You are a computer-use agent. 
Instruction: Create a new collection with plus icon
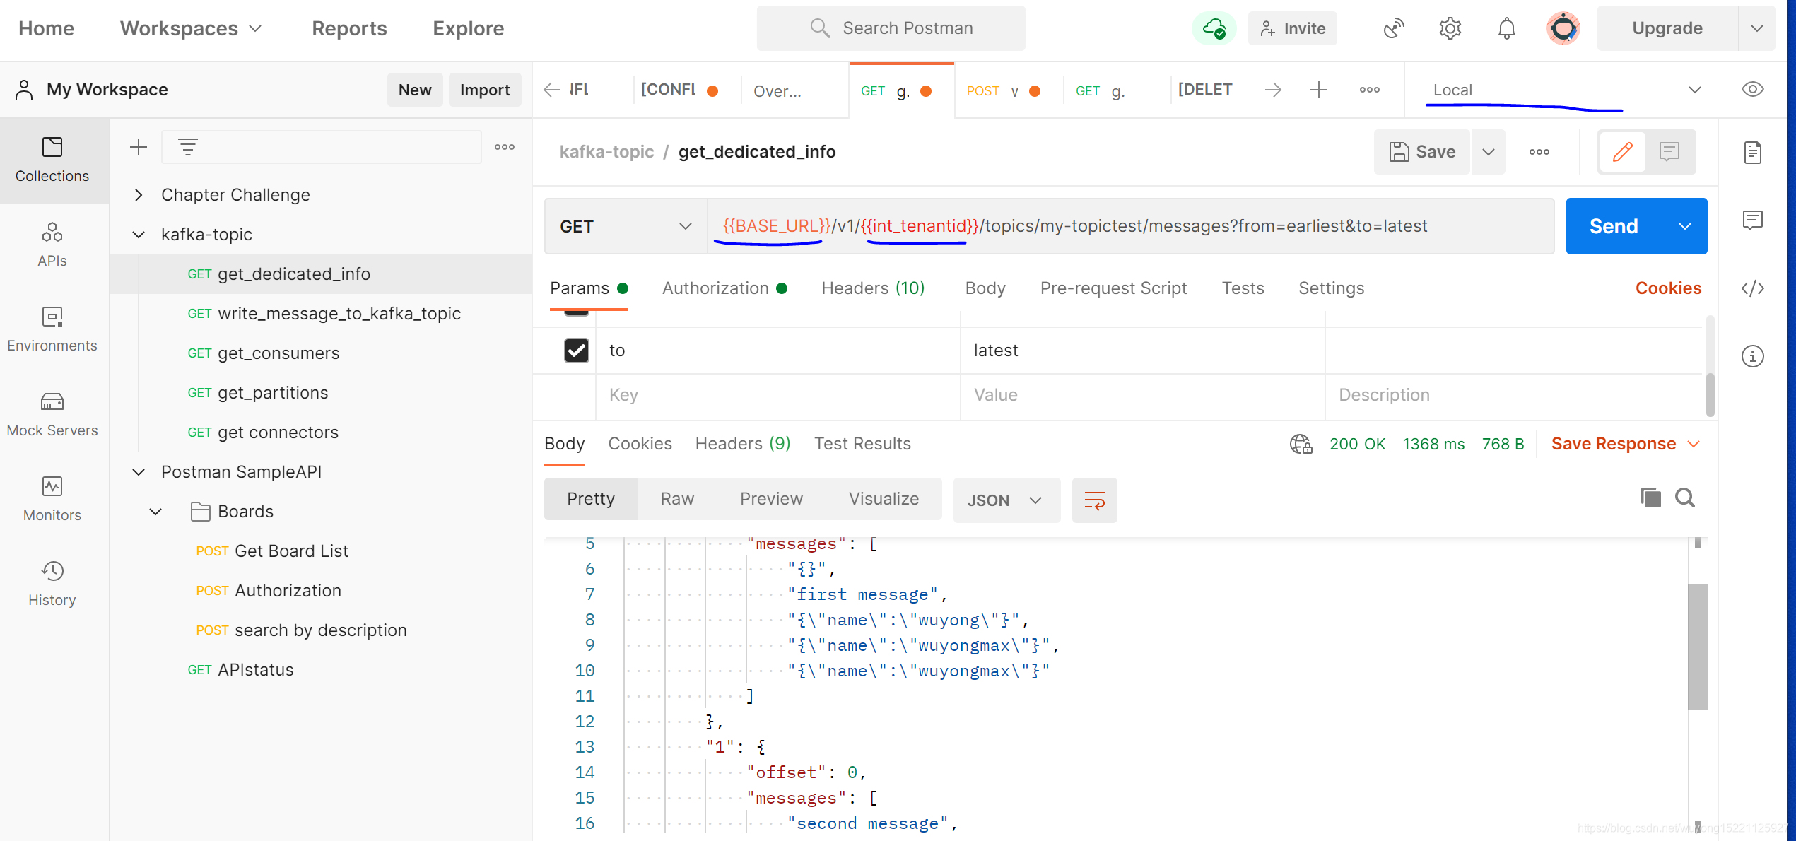tap(139, 147)
